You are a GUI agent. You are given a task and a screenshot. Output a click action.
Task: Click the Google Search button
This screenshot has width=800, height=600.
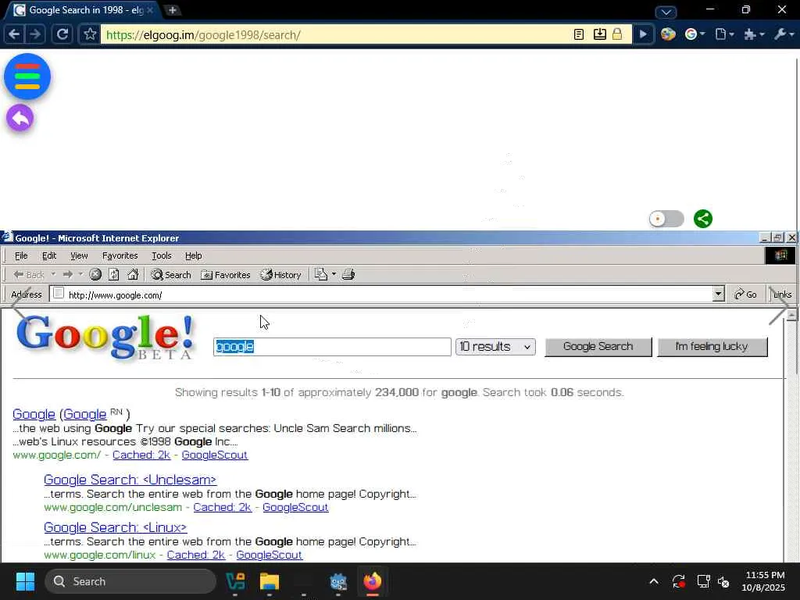pyautogui.click(x=598, y=346)
